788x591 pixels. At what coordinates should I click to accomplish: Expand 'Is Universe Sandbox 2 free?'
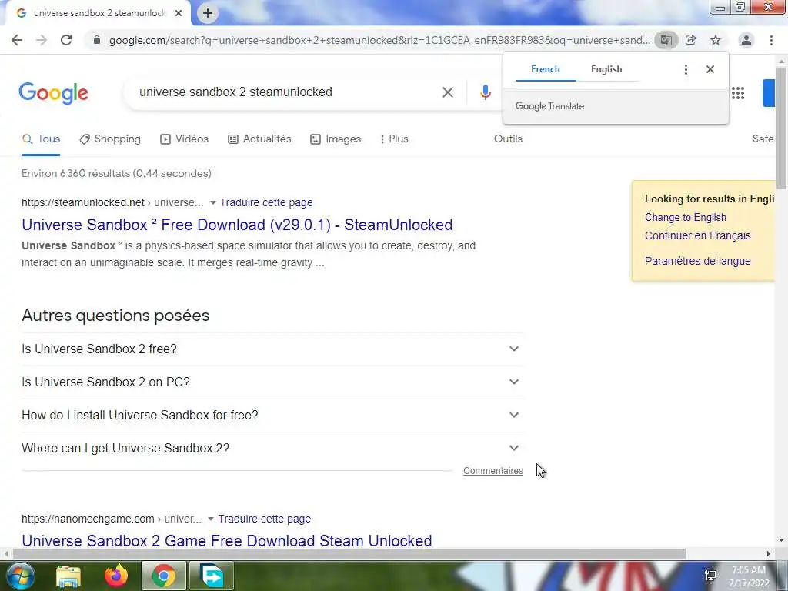[272, 349]
